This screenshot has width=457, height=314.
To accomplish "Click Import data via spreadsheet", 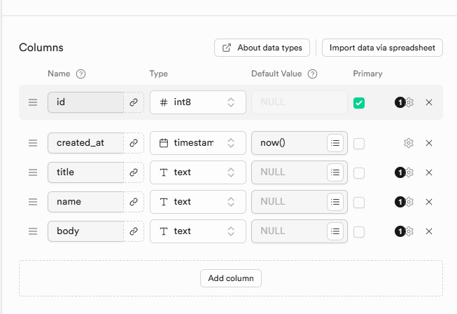I will pyautogui.click(x=382, y=48).
